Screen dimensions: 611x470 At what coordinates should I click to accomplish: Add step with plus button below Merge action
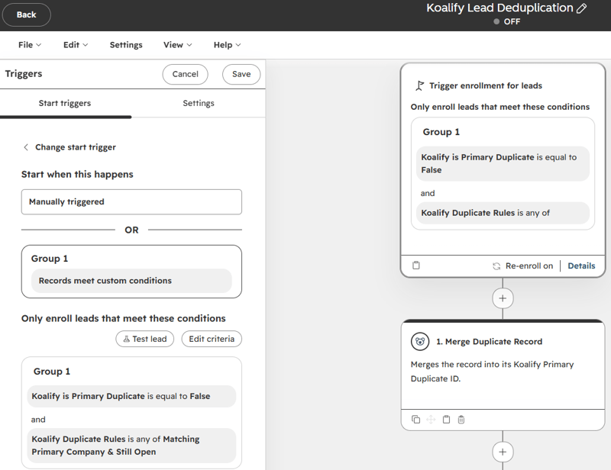pos(503,452)
